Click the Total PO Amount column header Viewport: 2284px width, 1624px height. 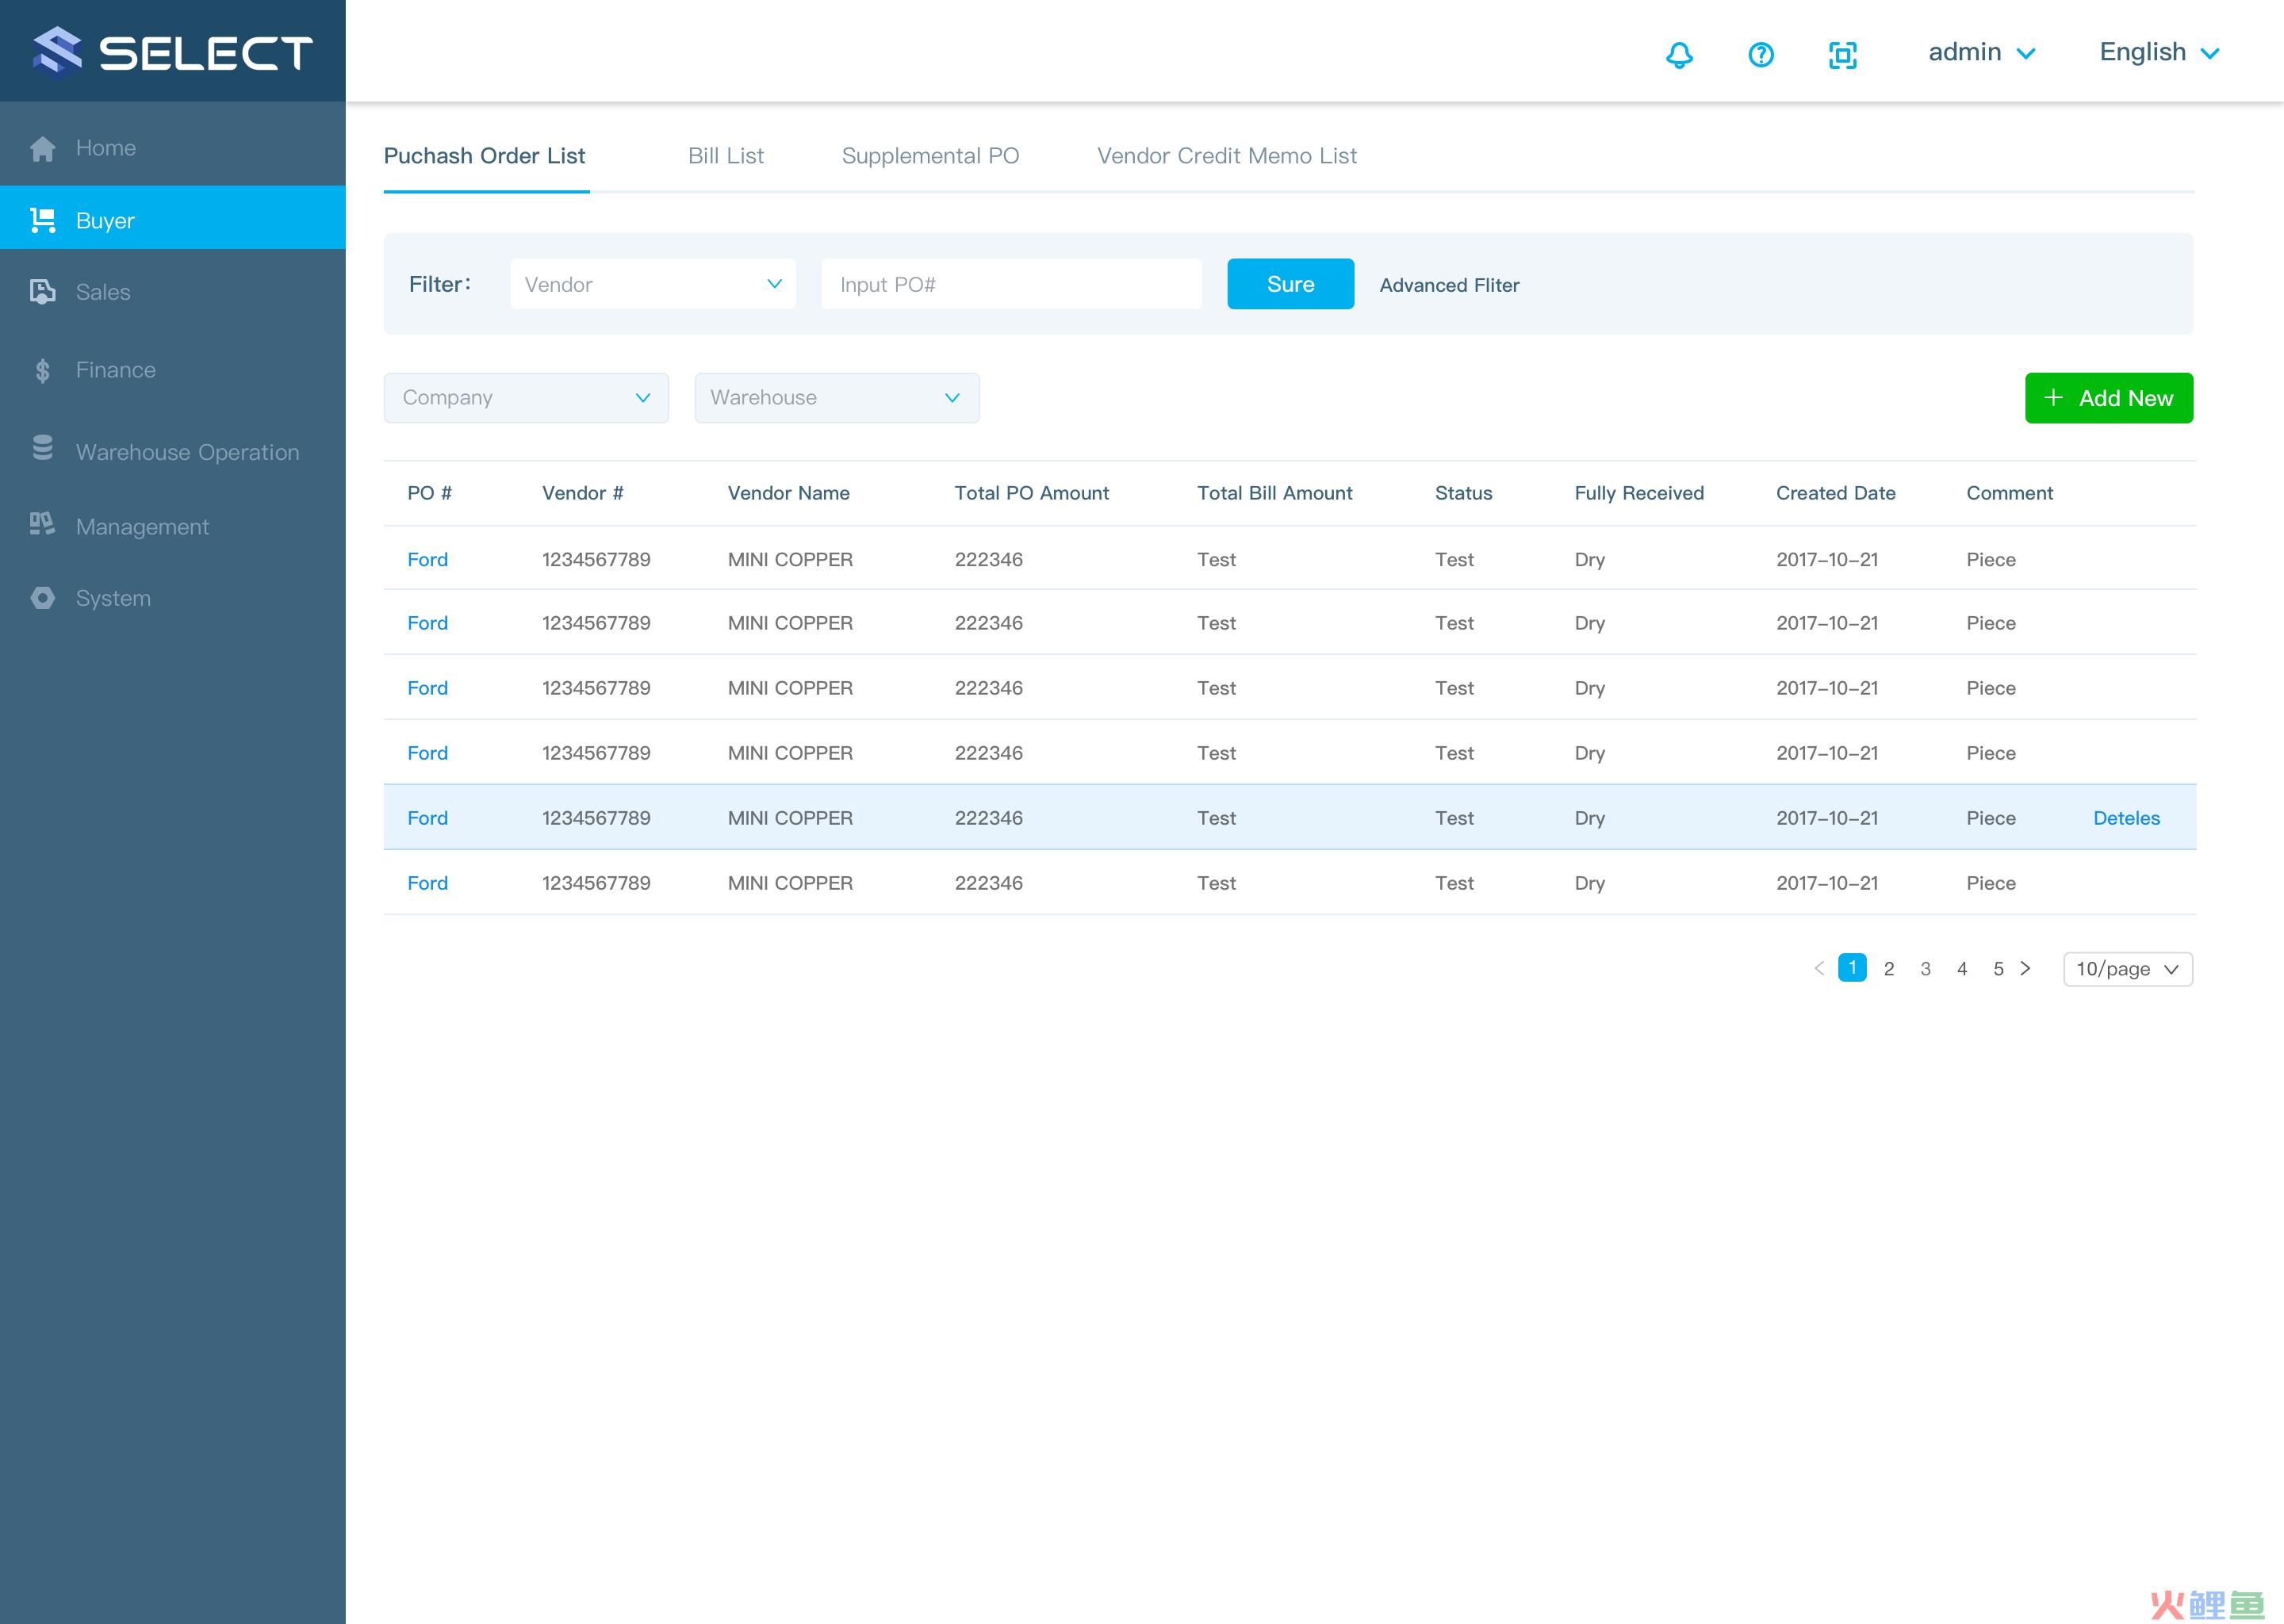pyautogui.click(x=1031, y=493)
